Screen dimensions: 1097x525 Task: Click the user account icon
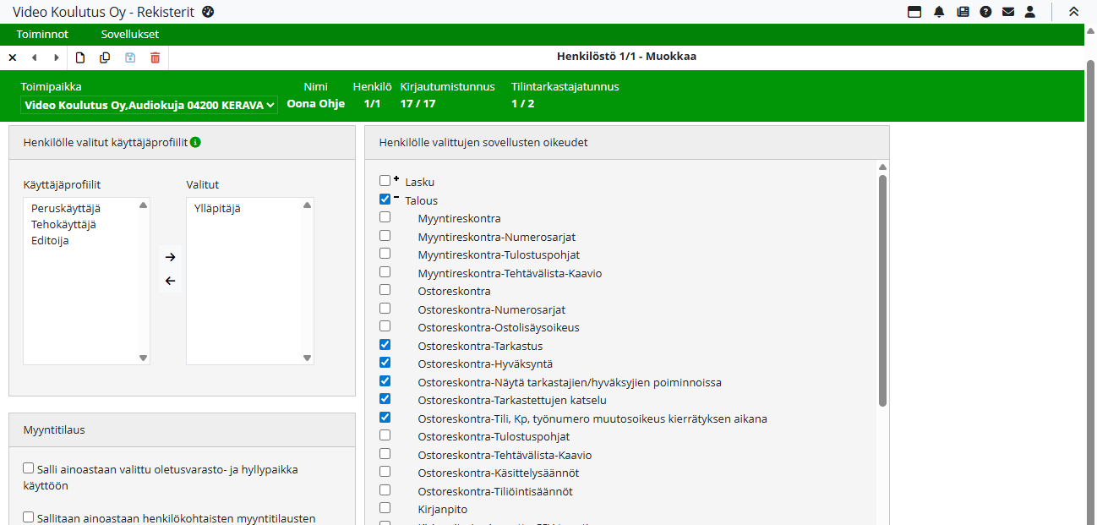(x=1029, y=12)
